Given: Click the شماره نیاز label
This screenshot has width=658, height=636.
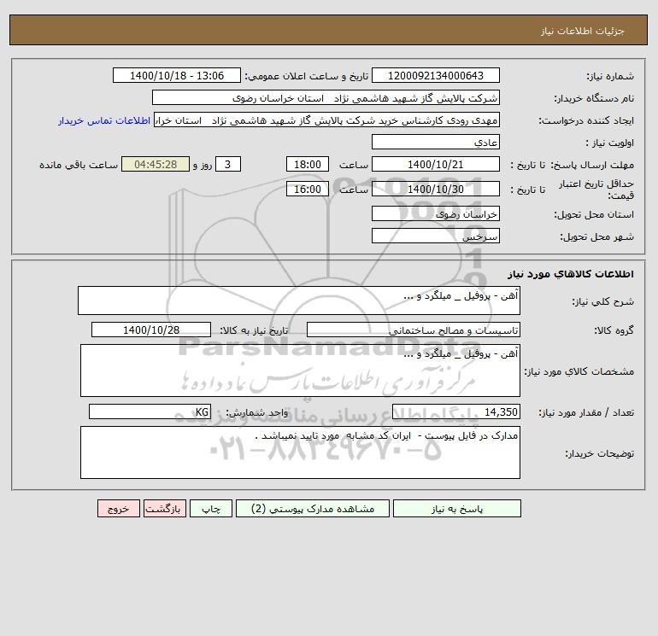Looking at the screenshot, I should pyautogui.click(x=610, y=76).
